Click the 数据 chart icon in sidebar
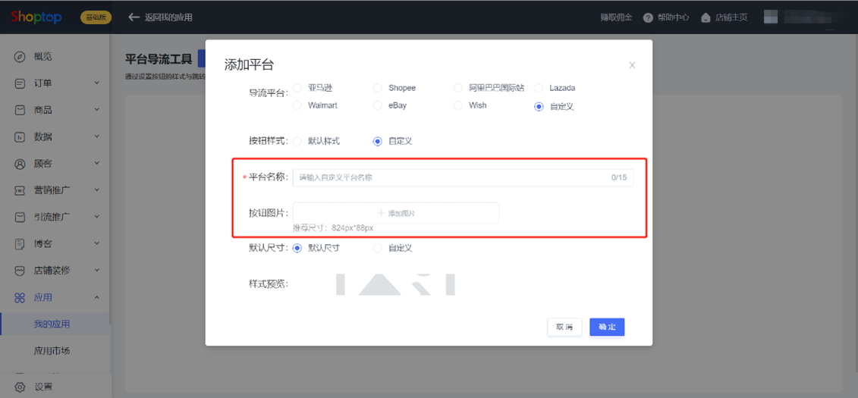Viewport: 858px width, 398px height. [20, 136]
